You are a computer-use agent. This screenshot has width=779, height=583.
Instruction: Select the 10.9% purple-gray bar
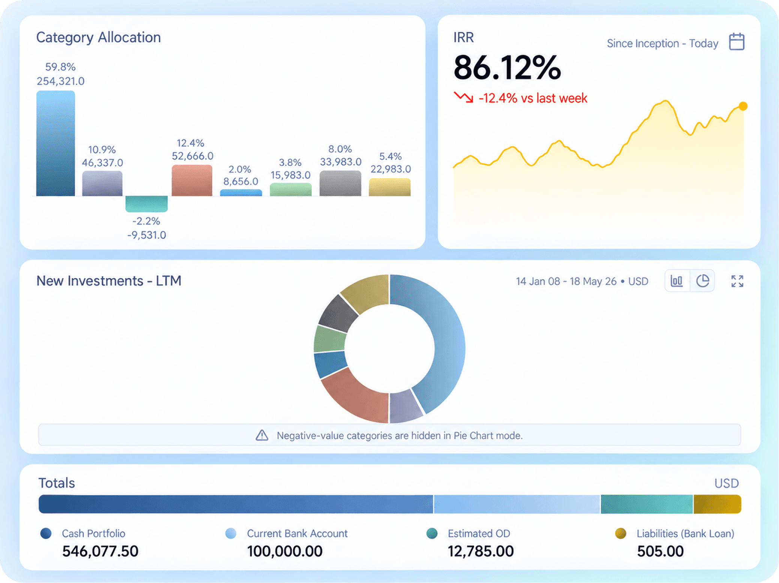[x=102, y=183]
